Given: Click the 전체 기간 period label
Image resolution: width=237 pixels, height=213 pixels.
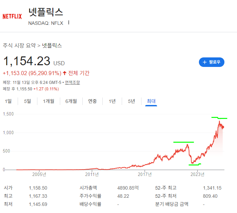Looking at the screenshot, I should pyautogui.click(x=79, y=73).
